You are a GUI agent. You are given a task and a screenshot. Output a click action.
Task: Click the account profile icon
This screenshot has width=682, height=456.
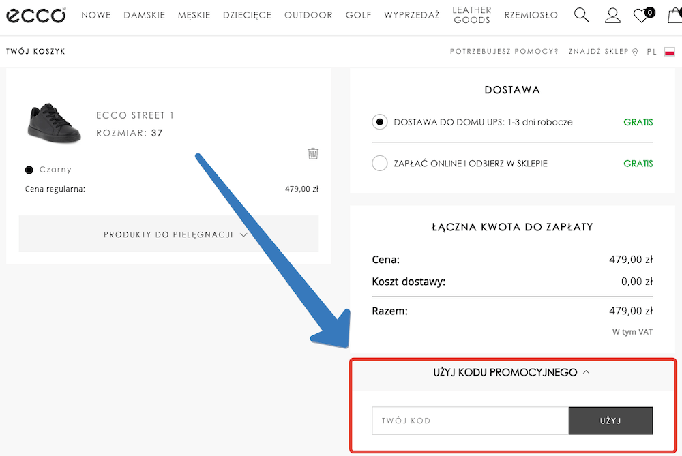click(612, 14)
